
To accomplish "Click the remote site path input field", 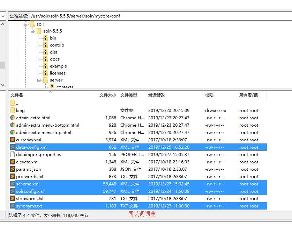I will click(161, 16).
